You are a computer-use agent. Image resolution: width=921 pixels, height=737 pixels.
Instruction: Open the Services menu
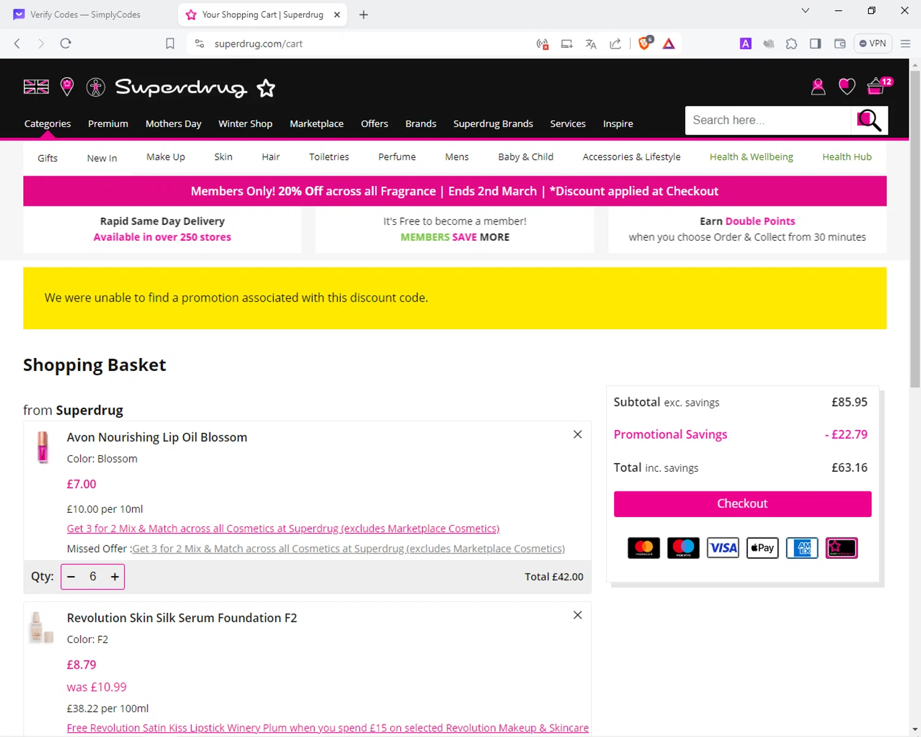[x=568, y=123]
